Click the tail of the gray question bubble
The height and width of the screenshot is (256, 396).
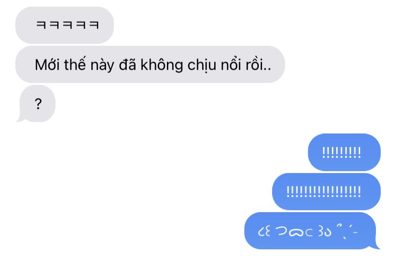click(x=20, y=118)
